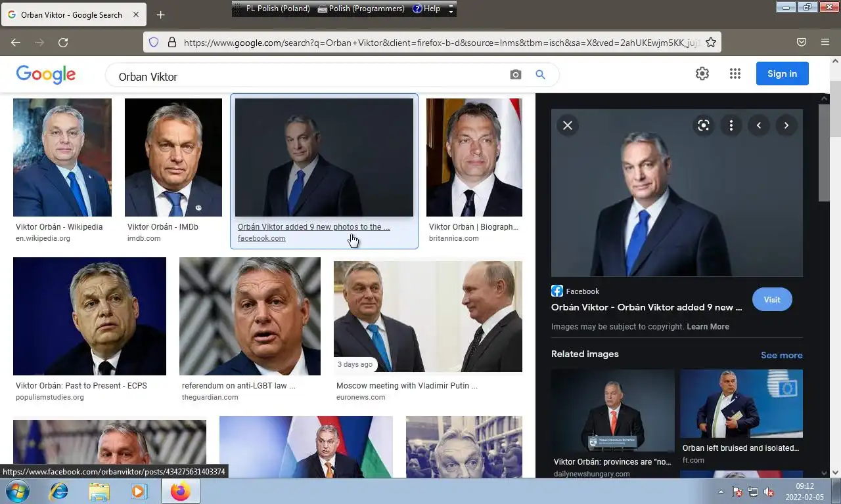Screen dimensions: 841x504
Task: Go back to the previous page
Action: (16, 42)
